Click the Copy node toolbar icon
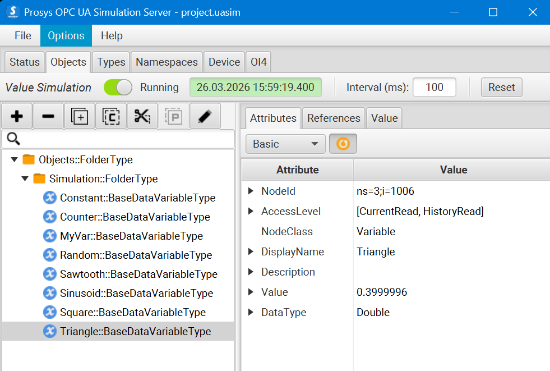Image resolution: width=550 pixels, height=371 pixels. (111, 116)
